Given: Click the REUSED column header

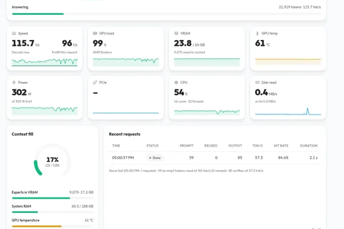Looking at the screenshot, I should click(x=211, y=146).
